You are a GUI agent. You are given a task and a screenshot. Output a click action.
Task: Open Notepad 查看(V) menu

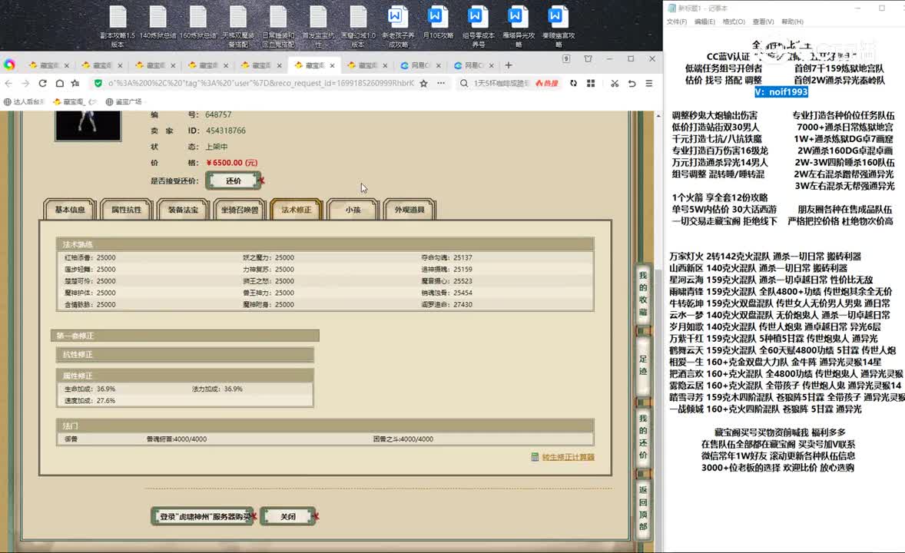(763, 22)
